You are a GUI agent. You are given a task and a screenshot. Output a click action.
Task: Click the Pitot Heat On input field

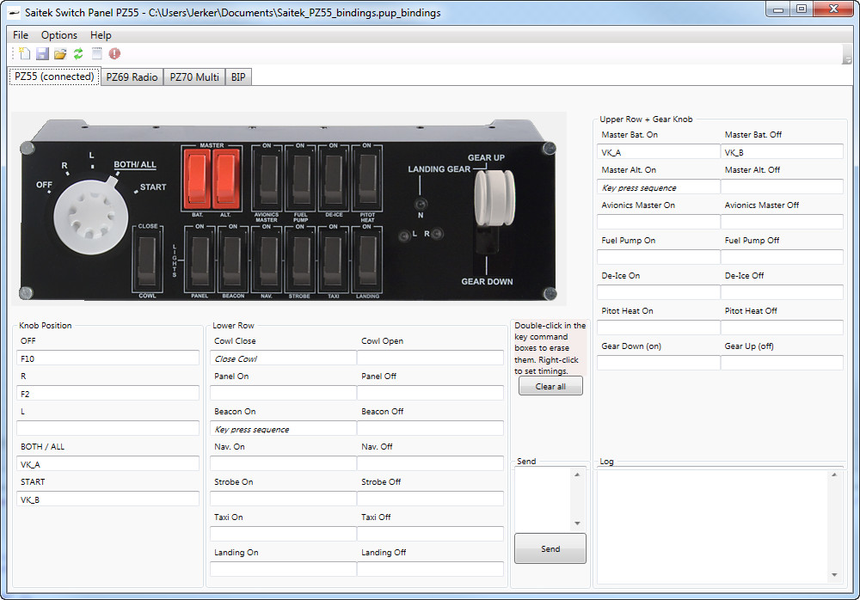(658, 328)
